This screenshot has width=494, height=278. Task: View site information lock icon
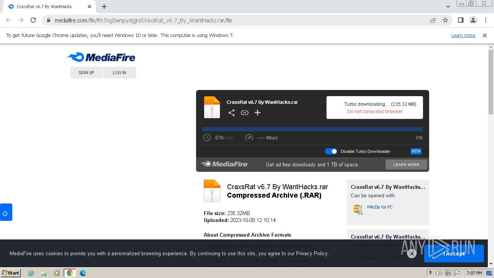(x=48, y=20)
